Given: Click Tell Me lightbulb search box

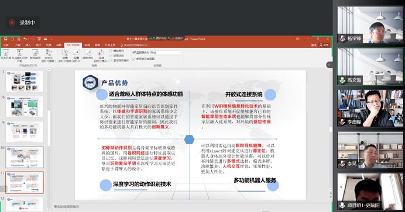Looking at the screenshot, I should 135,45.
